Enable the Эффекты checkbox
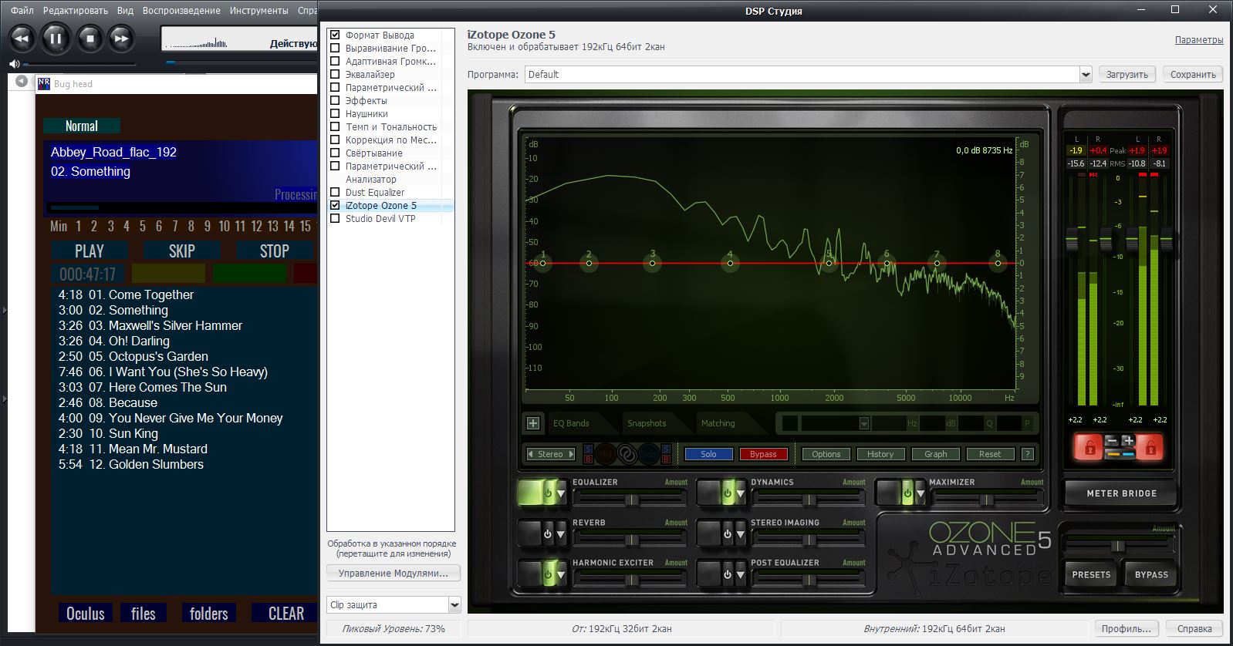Image resolution: width=1233 pixels, height=646 pixels. tap(335, 100)
